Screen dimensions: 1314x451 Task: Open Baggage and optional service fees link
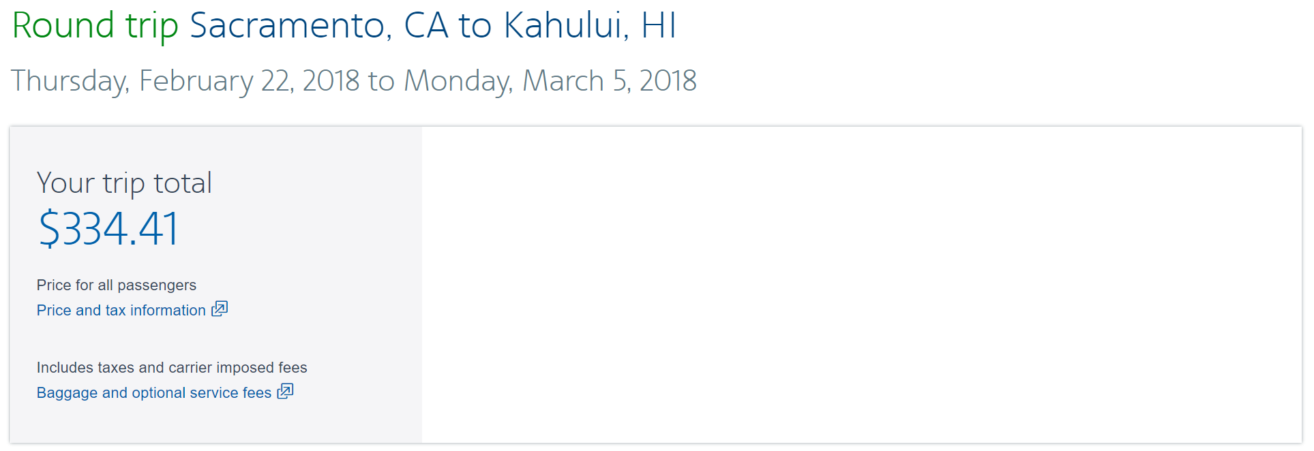pos(153,393)
